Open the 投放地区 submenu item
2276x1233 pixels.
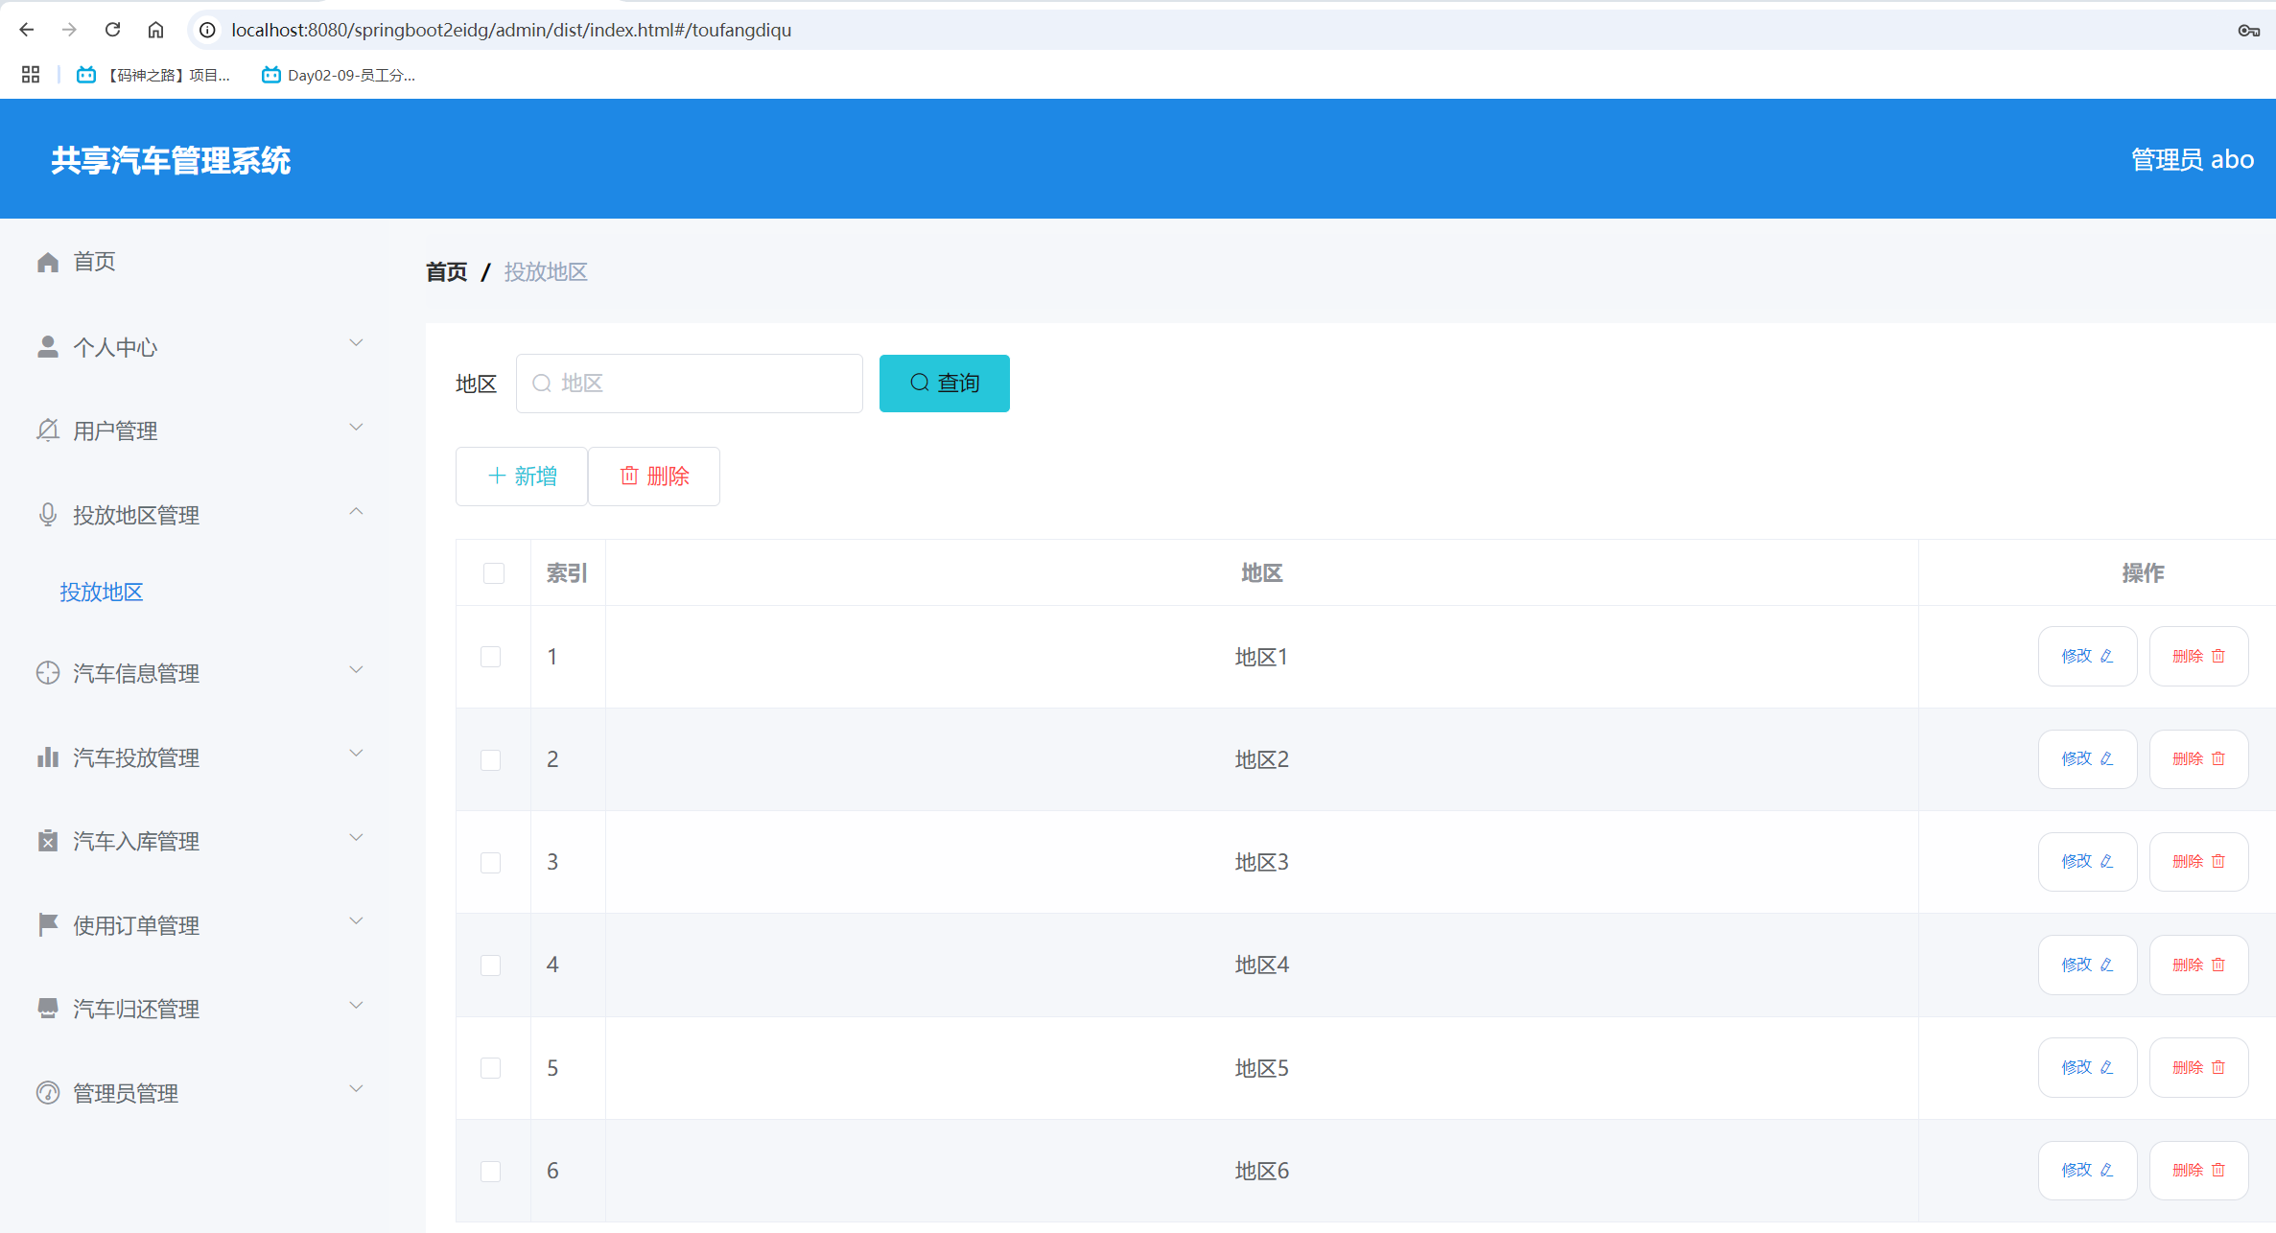[102, 592]
